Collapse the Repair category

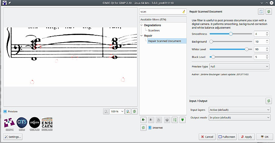tap(142, 36)
